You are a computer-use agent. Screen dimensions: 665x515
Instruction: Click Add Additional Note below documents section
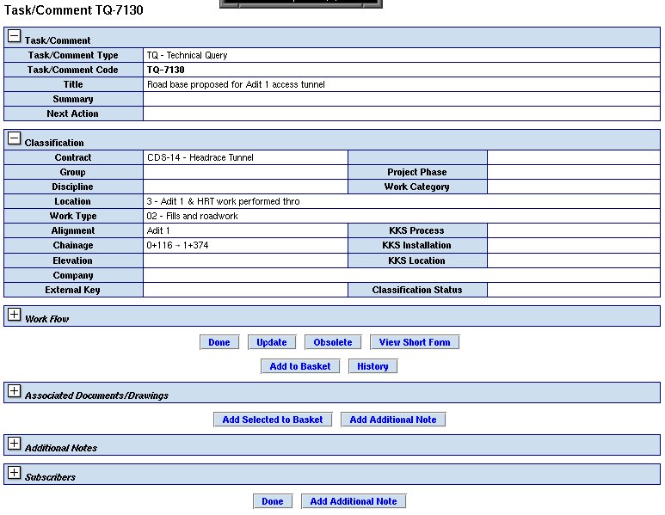click(x=393, y=420)
